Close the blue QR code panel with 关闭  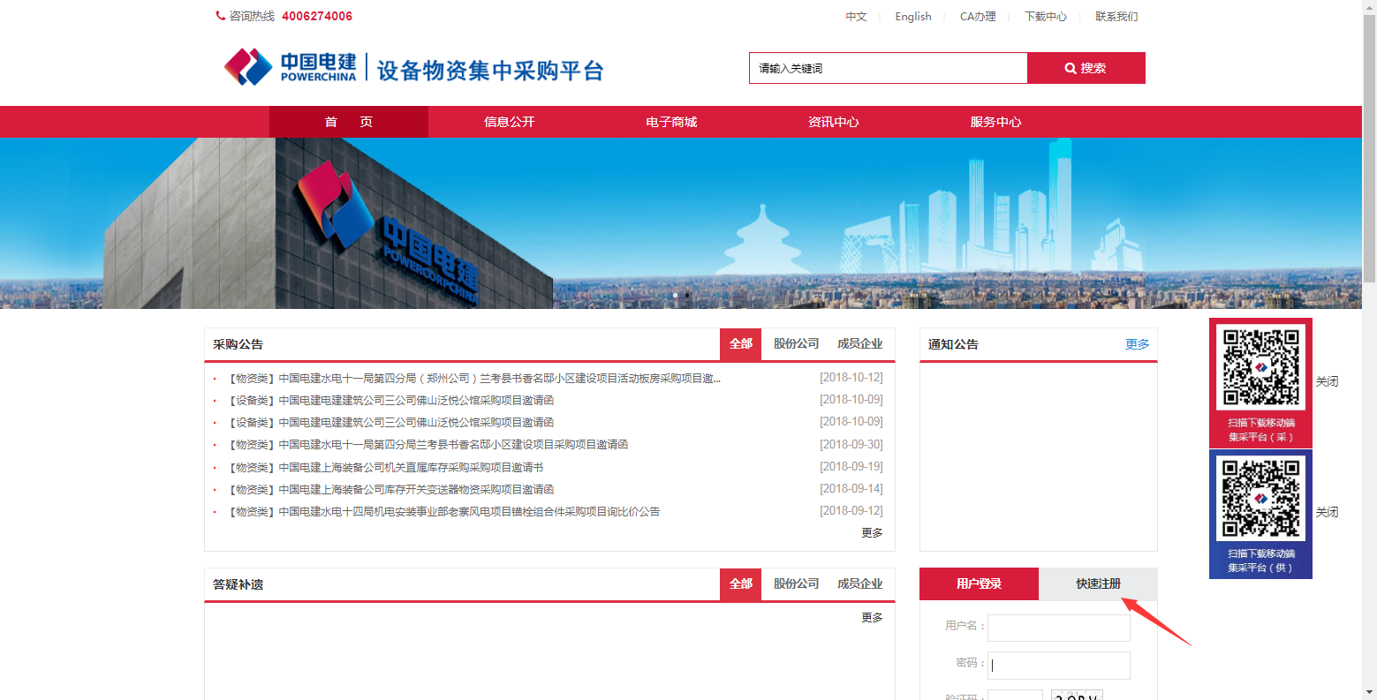(1327, 512)
